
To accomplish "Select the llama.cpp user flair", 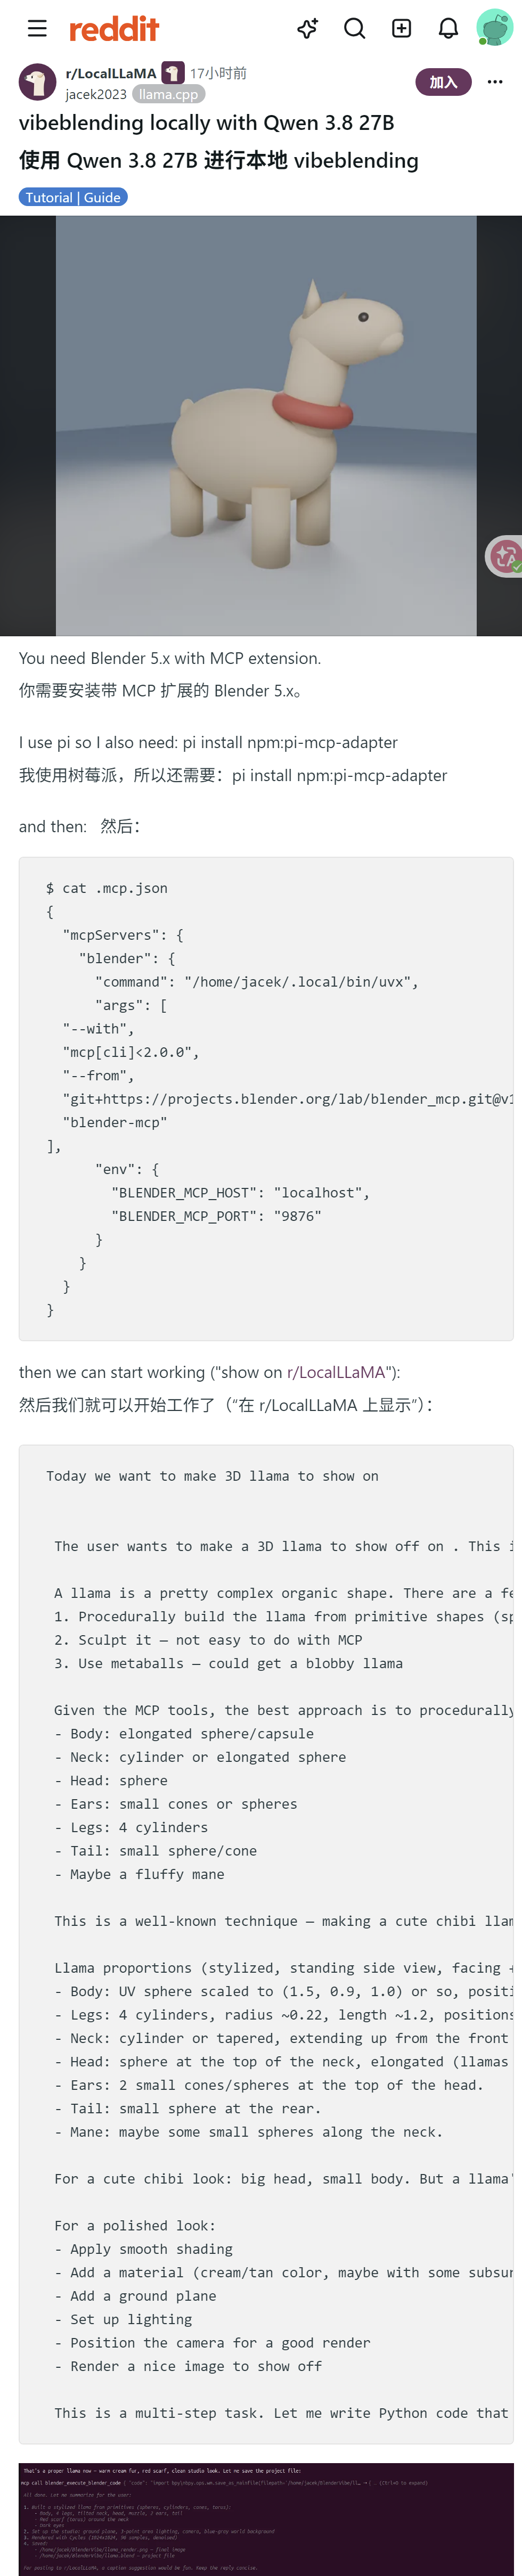I will [169, 94].
